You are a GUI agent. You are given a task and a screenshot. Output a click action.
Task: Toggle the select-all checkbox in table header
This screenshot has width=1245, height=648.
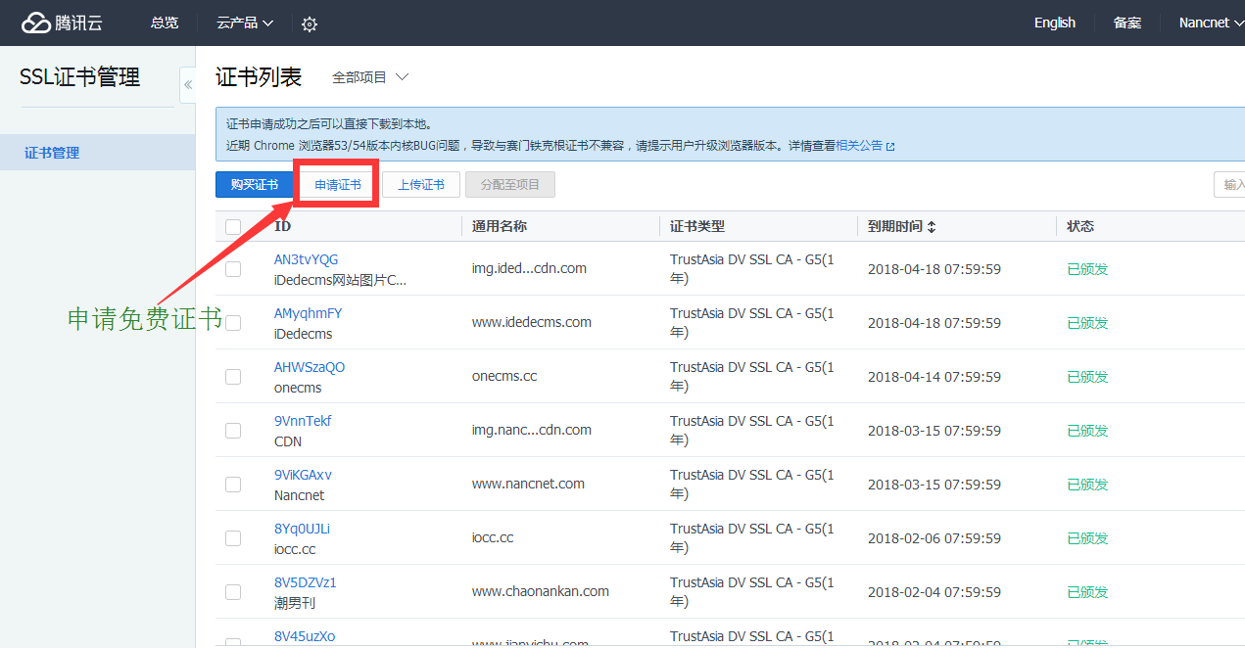(233, 226)
